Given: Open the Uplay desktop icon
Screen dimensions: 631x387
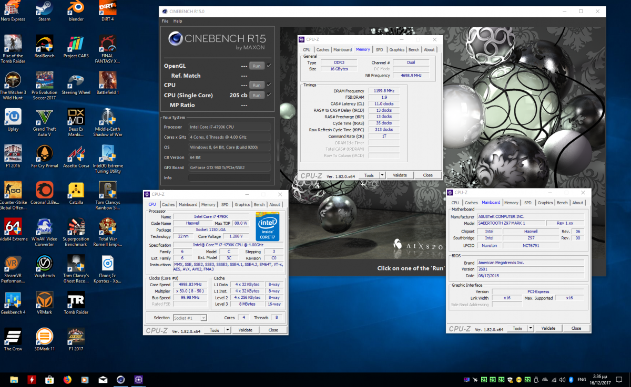Looking at the screenshot, I should pyautogui.click(x=13, y=120).
